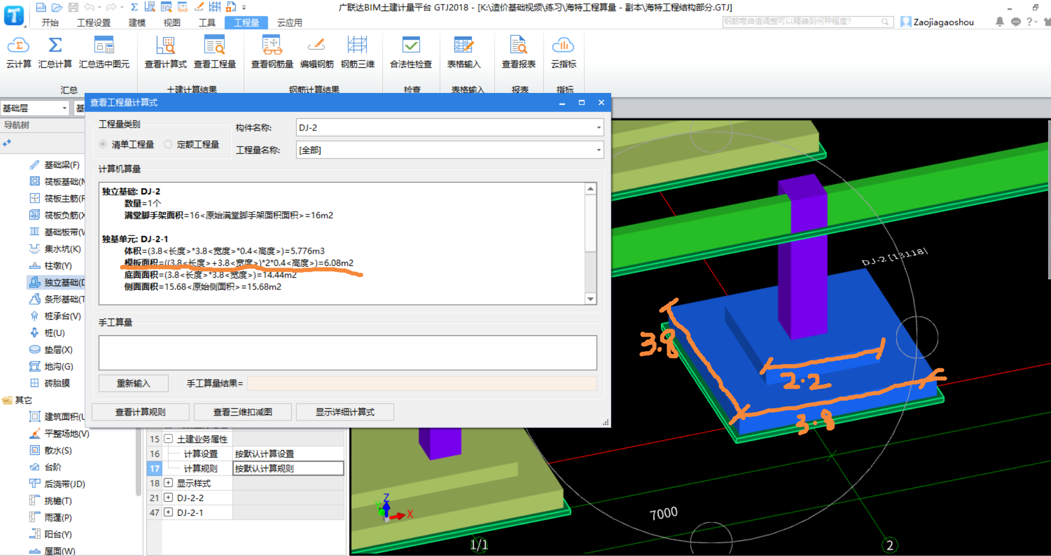The height and width of the screenshot is (556, 1051).
Task: Click the 手工算量结果 result field
Action: tap(422, 384)
